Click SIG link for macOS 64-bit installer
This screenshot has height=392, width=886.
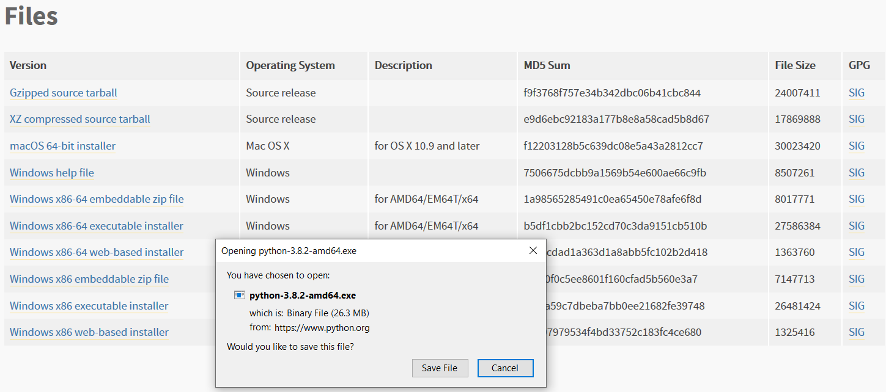(x=857, y=146)
